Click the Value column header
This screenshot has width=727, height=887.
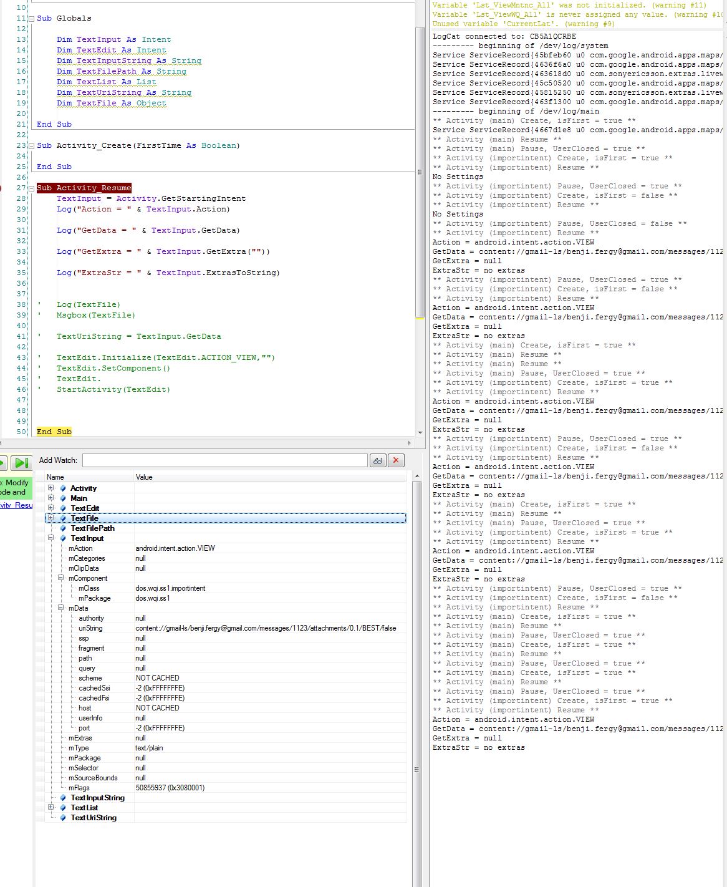270,477
